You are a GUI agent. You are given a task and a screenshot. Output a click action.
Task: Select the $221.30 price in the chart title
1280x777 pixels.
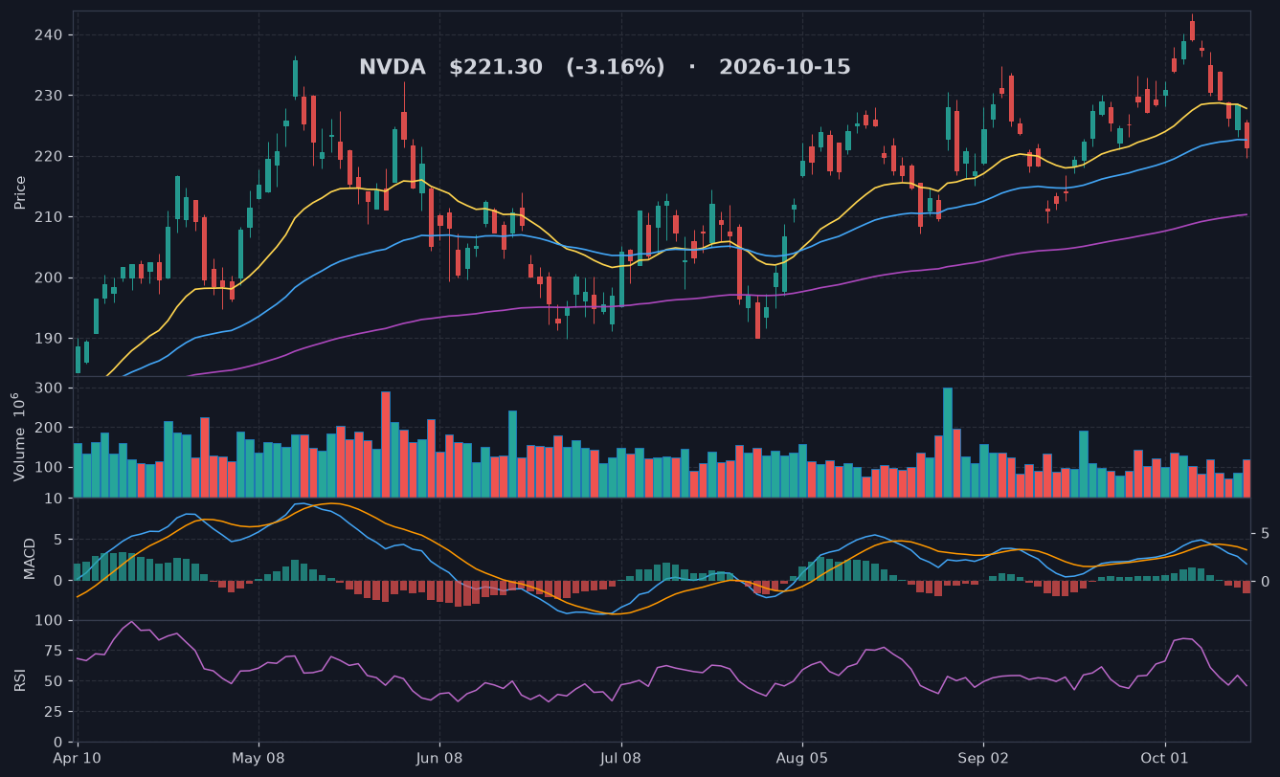[496, 68]
